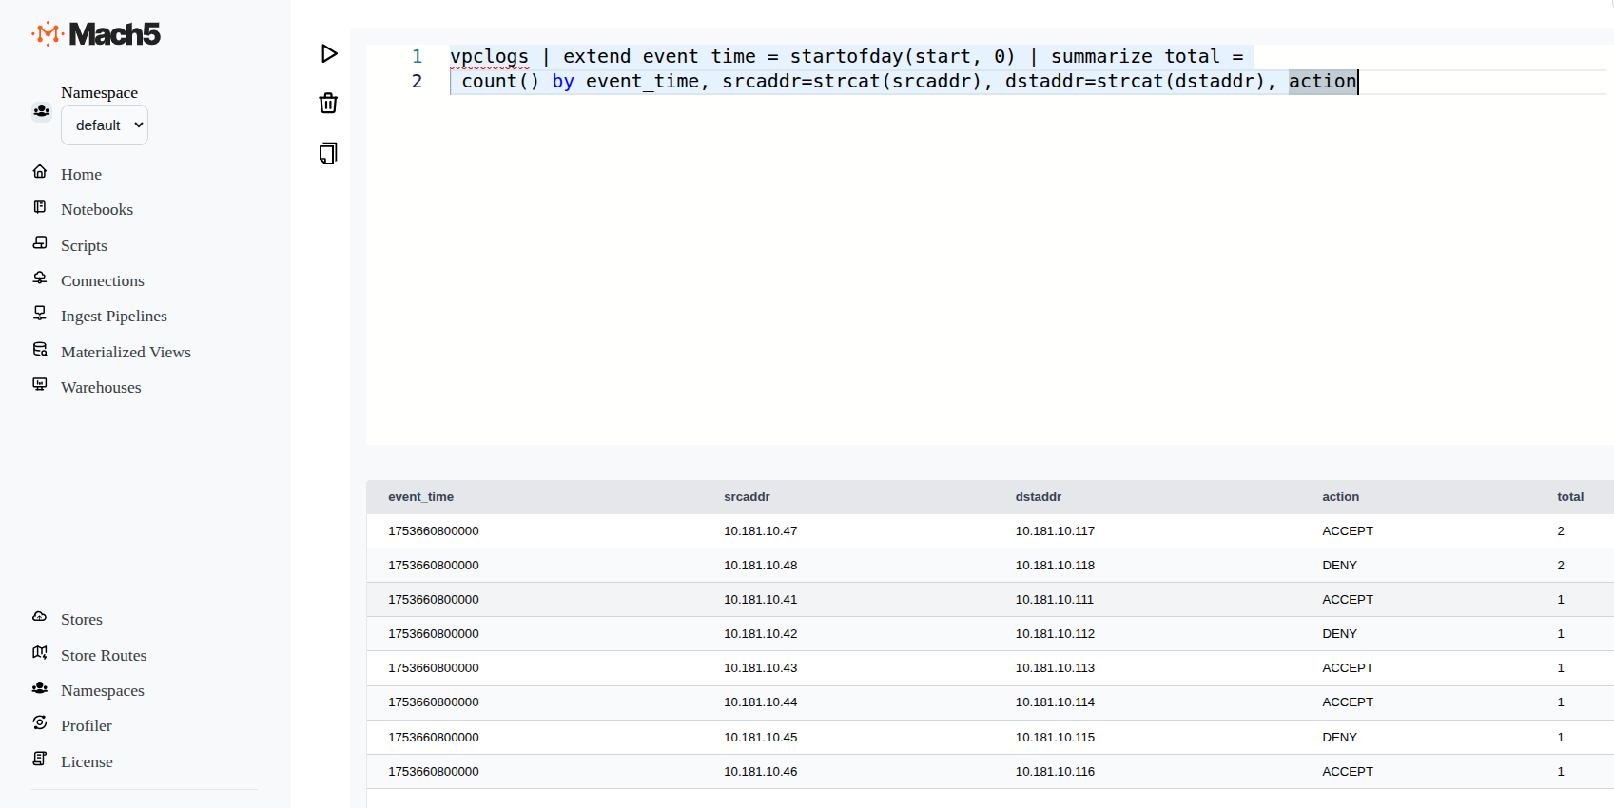The width and height of the screenshot is (1614, 808).
Task: Click the Namespace people icon
Action: (41, 111)
